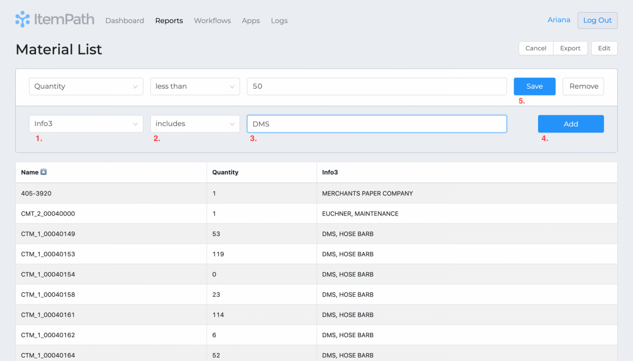The width and height of the screenshot is (633, 361).
Task: Select the CTM_1_00040162 name cell
Action: pos(111,335)
